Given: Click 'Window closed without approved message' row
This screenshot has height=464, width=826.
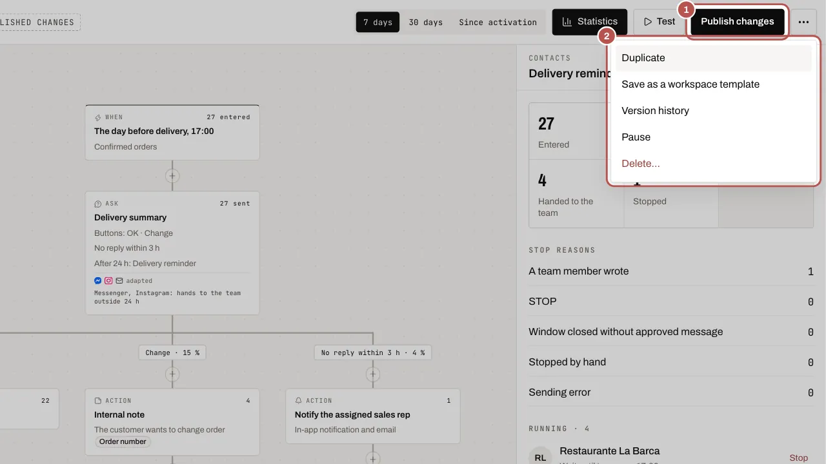Looking at the screenshot, I should (x=671, y=332).
